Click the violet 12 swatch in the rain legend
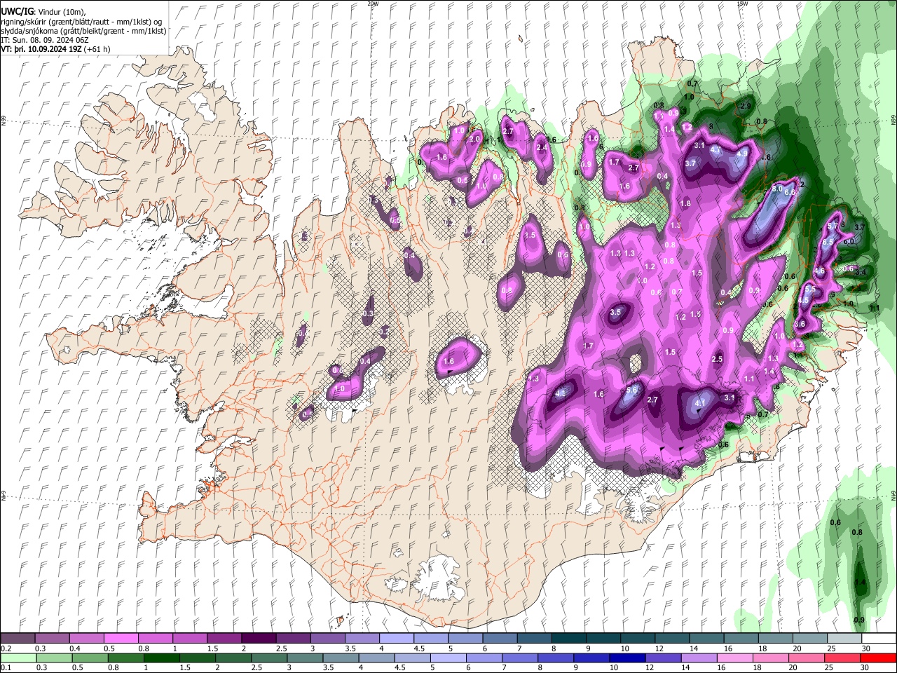This screenshot has height=673, width=897. click(662, 658)
